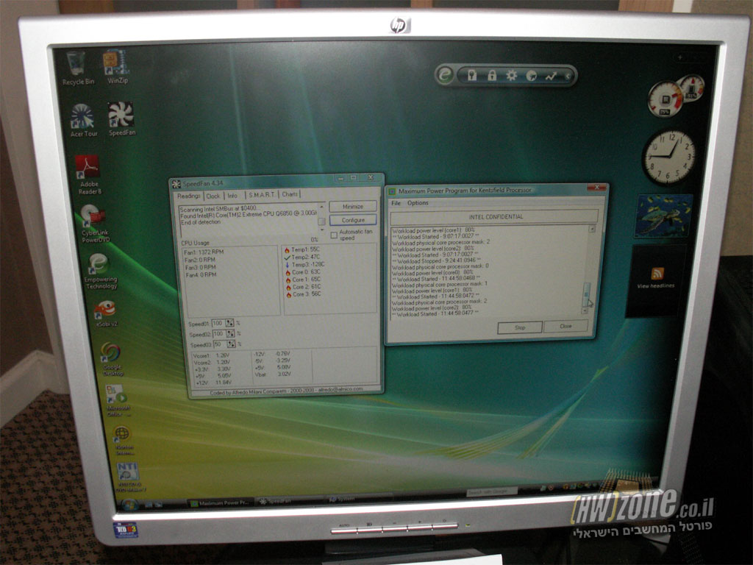Click the Speed03 spinner arrows
This screenshot has height=565, width=753.
click(232, 344)
